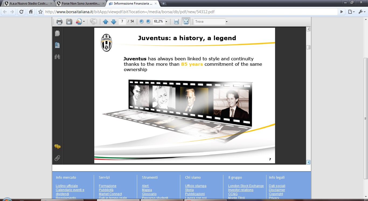Open the Copyright link
This screenshot has height=201, width=368.
pyautogui.click(x=276, y=194)
